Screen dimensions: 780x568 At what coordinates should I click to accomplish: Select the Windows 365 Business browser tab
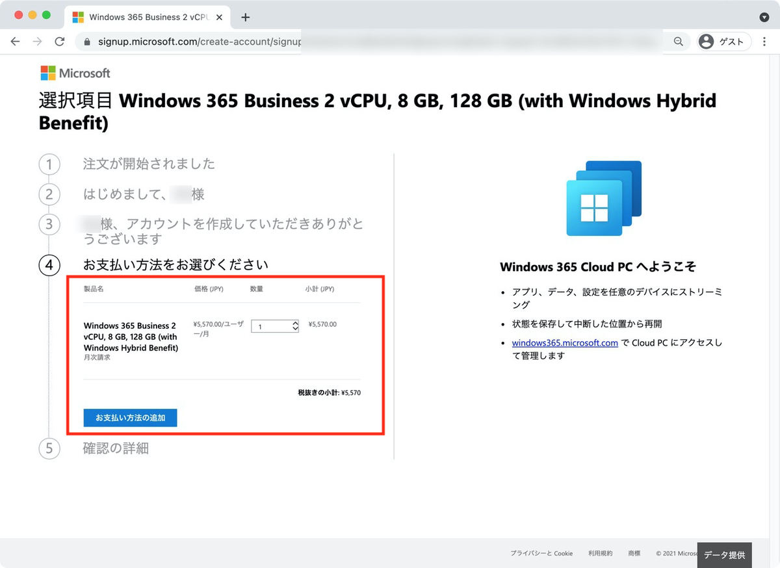point(146,18)
